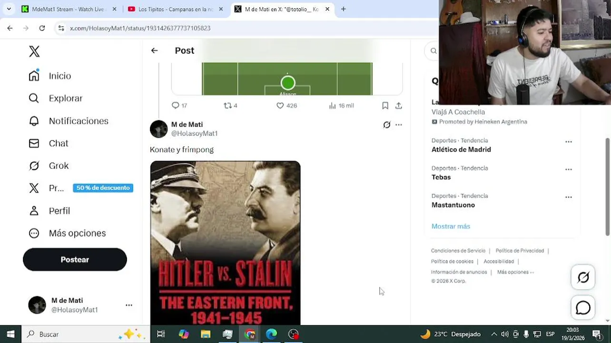Open M de Mati profile avatar on tweet
The width and height of the screenshot is (611, 343).
(159, 129)
